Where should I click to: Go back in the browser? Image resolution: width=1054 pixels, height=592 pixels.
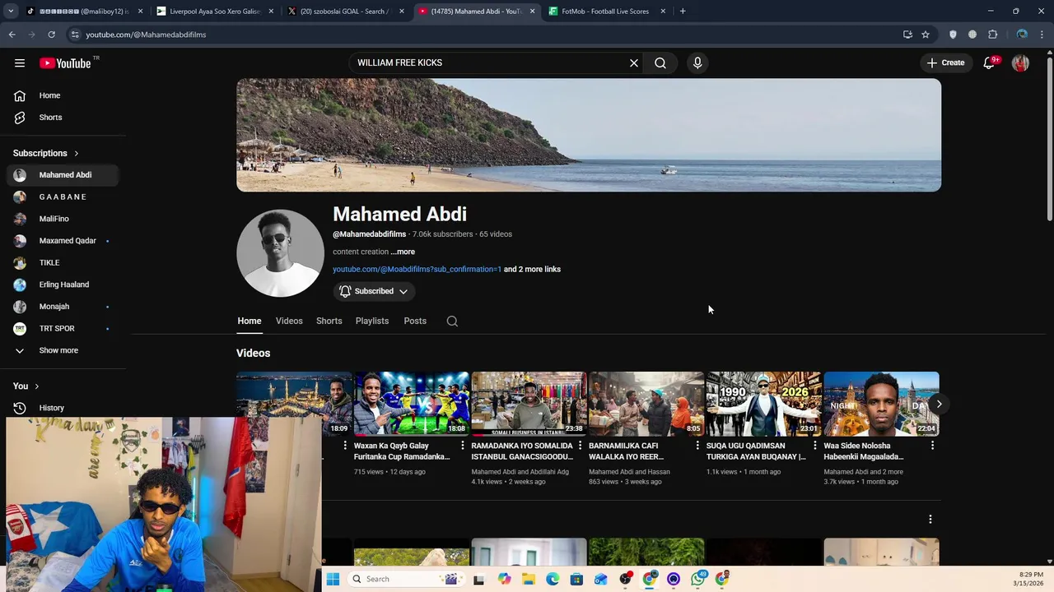click(x=12, y=35)
